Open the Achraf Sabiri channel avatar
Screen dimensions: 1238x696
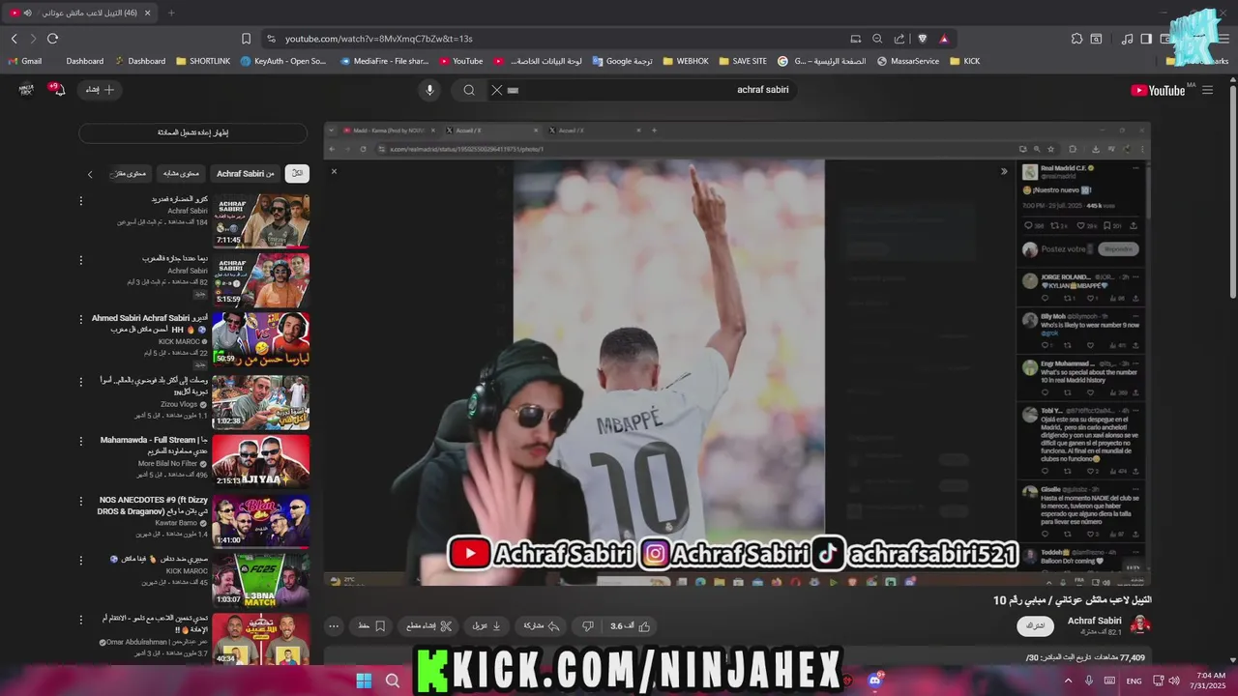(x=1140, y=625)
